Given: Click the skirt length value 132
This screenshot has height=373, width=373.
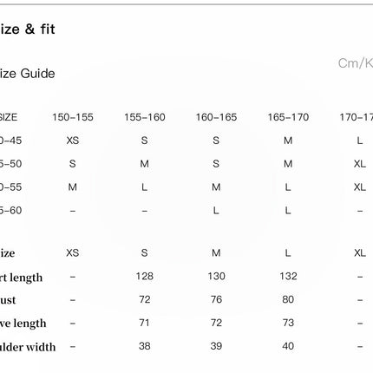Looking at the screenshot, I should point(288,276).
